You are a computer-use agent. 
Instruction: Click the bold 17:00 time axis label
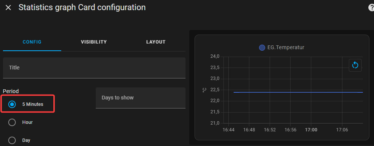point(311,130)
